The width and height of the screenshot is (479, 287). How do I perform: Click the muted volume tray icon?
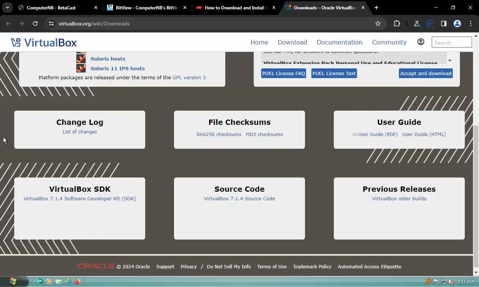[451, 281]
